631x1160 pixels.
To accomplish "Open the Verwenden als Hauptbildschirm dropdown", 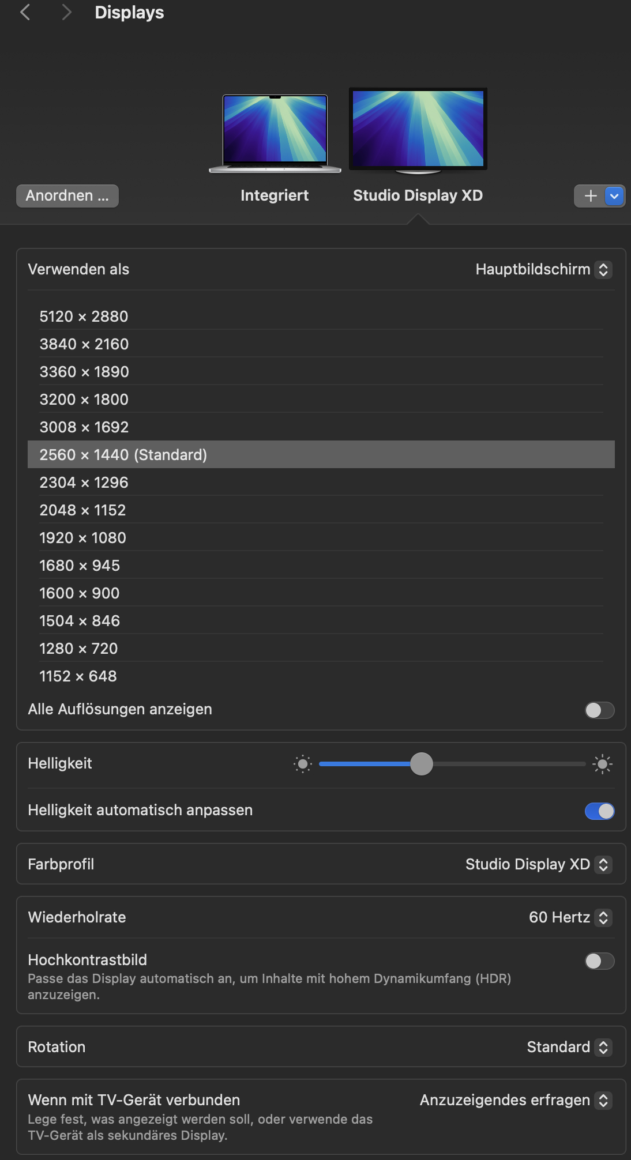I will pyautogui.click(x=543, y=269).
